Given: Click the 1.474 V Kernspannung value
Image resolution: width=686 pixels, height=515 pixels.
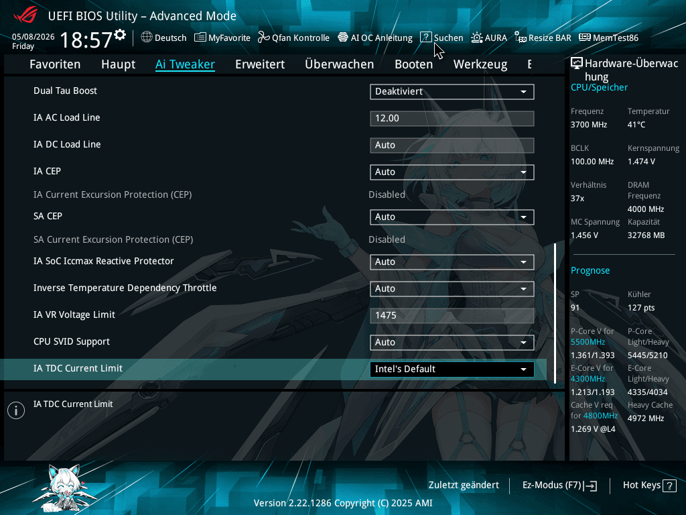Looking at the screenshot, I should pos(641,162).
